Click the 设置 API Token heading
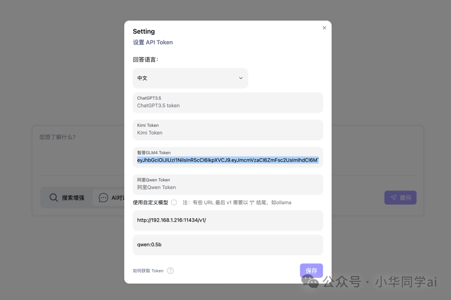 tap(153, 42)
